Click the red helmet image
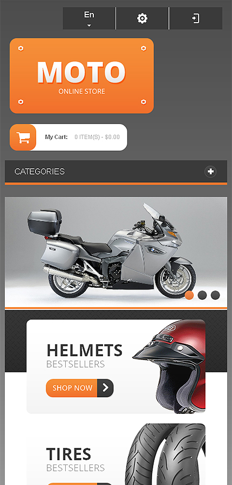The width and height of the screenshot is (232, 485). pos(169,366)
